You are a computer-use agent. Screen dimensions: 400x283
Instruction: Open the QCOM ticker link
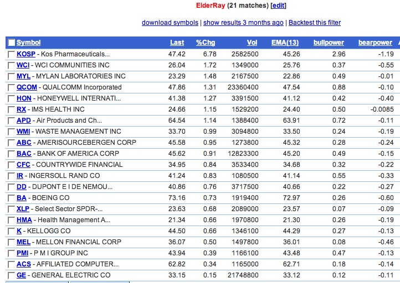coord(27,87)
